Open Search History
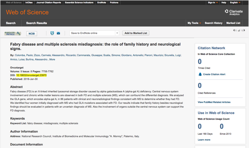 pos(213,23)
